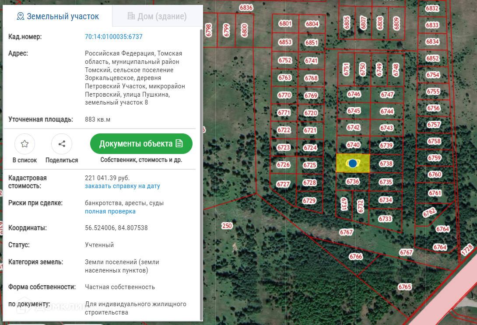
Task: Click parcel label 6755
Action: [x=433, y=91]
